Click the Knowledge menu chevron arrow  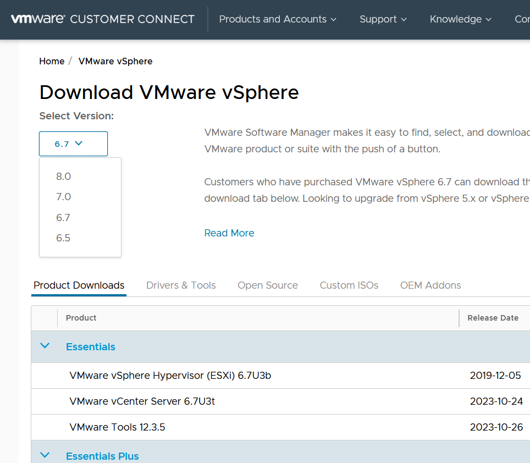[488, 20]
